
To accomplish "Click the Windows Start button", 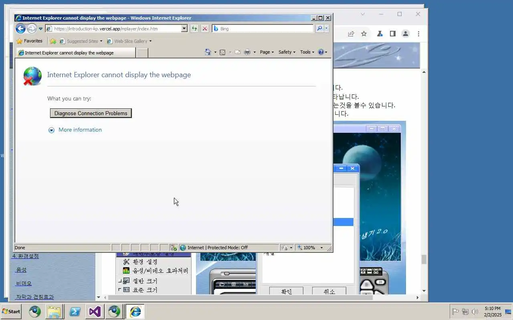I will pos(11,311).
